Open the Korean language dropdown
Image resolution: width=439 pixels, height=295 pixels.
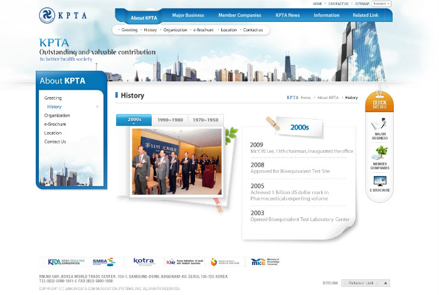click(x=381, y=4)
